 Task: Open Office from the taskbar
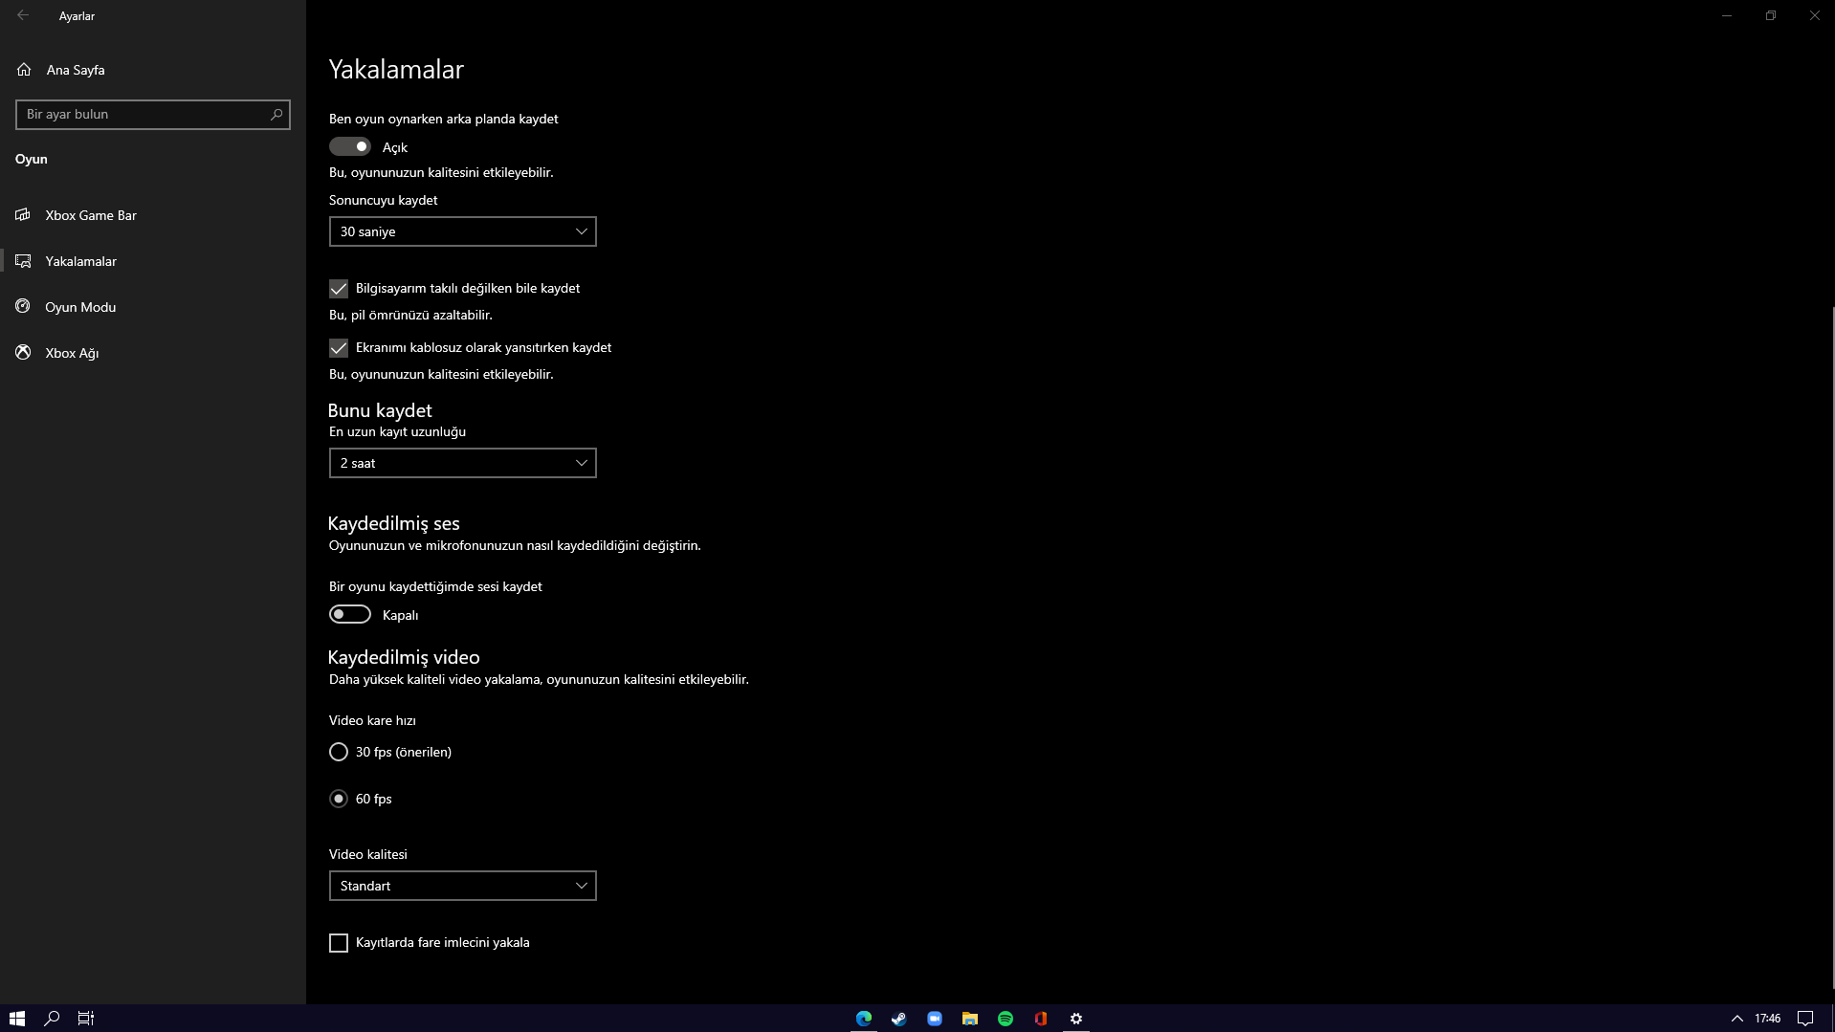tap(1041, 1019)
